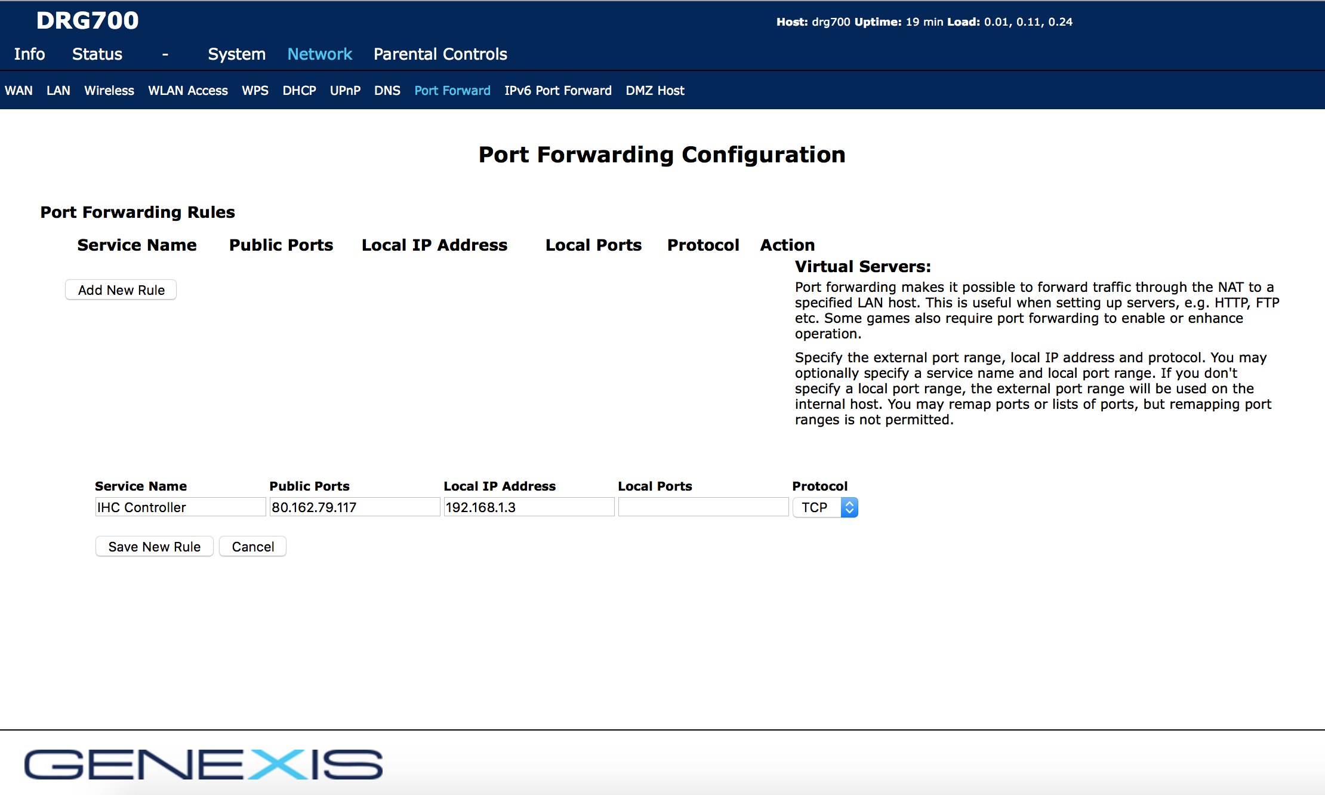This screenshot has width=1325, height=795.
Task: Select the Local IP Address field
Action: pyautogui.click(x=528, y=507)
